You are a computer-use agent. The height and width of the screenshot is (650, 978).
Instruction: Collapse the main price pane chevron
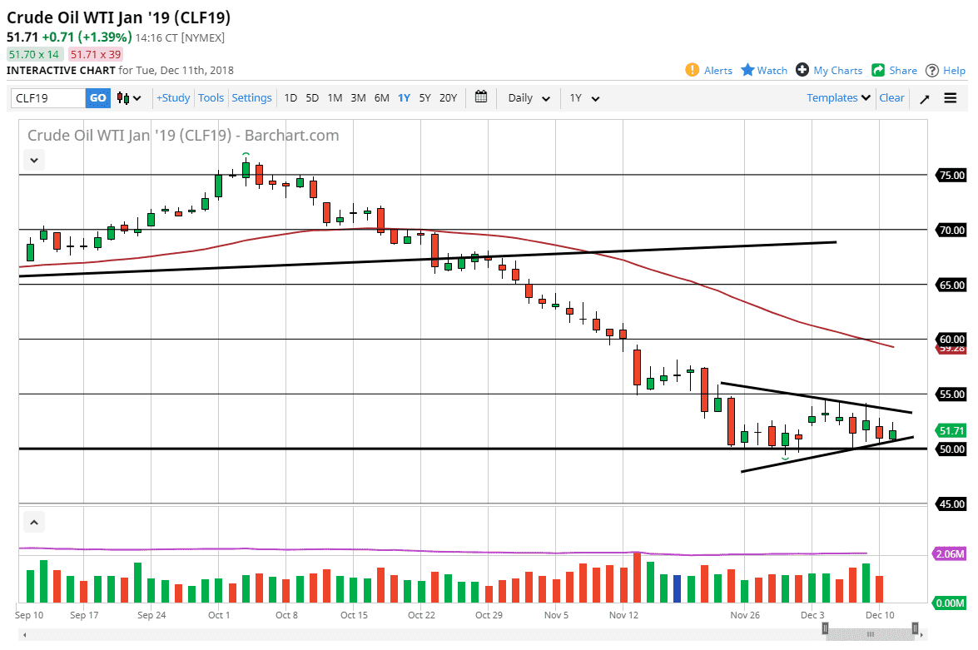click(x=33, y=160)
